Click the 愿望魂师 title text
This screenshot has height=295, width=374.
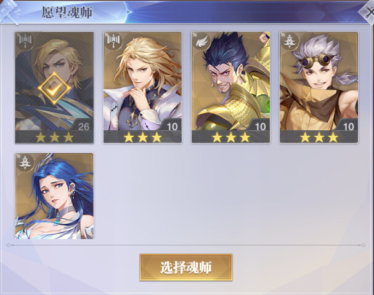pos(67,12)
